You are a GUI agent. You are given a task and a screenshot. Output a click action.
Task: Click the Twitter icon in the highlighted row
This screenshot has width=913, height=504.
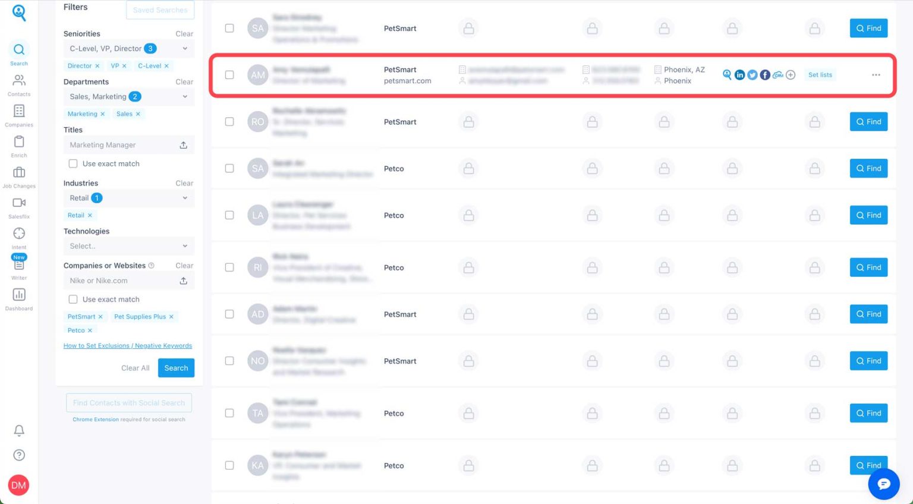point(753,75)
